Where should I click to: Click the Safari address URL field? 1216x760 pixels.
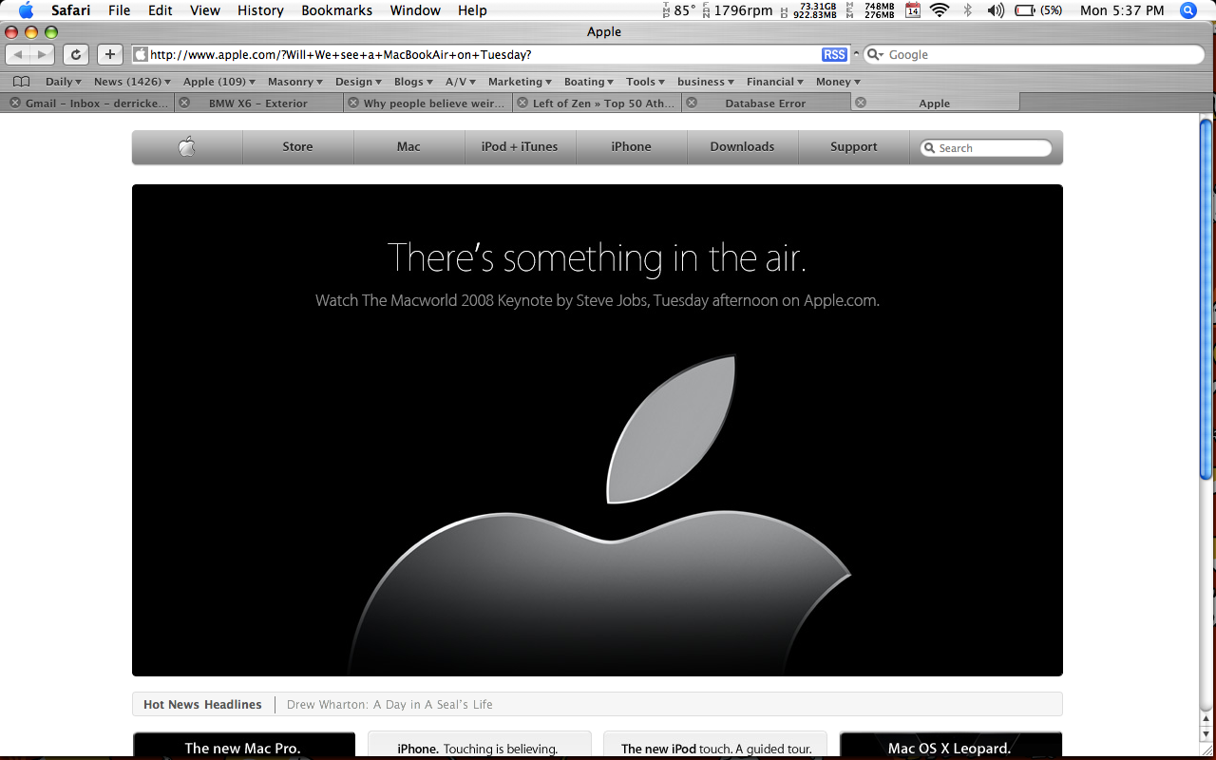coord(489,55)
